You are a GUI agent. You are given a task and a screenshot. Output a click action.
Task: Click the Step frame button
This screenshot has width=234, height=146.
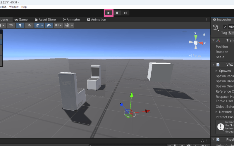(x=125, y=13)
